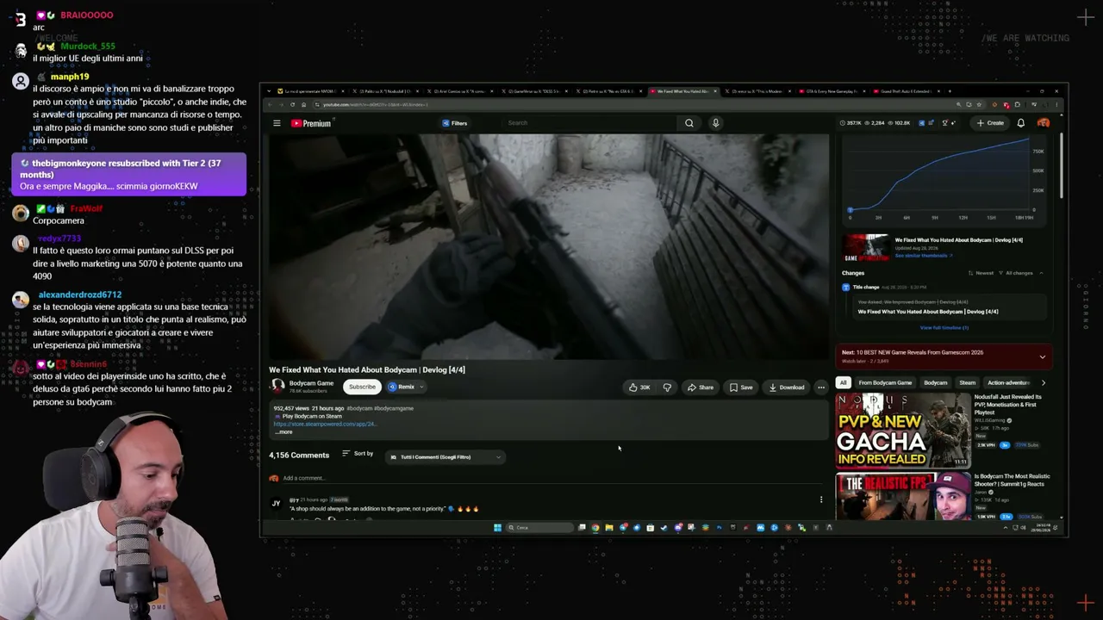Open the PVP & New Gacha video thumbnail

coord(903,431)
